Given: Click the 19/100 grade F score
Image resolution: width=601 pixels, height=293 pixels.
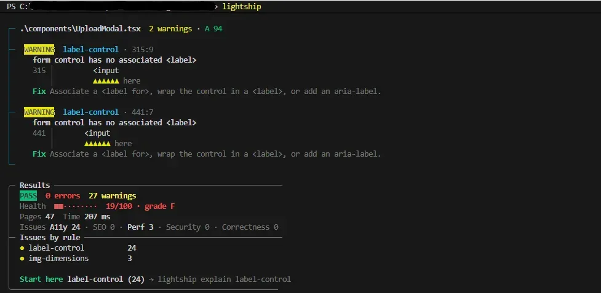Looking at the screenshot, I should click(x=140, y=206).
